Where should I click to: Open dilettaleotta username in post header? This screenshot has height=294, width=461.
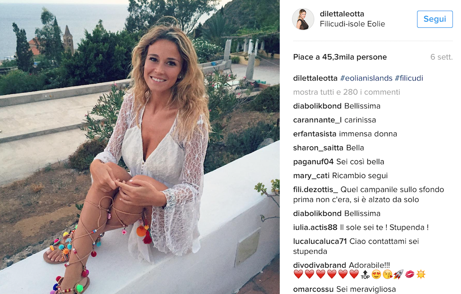pos(342,14)
